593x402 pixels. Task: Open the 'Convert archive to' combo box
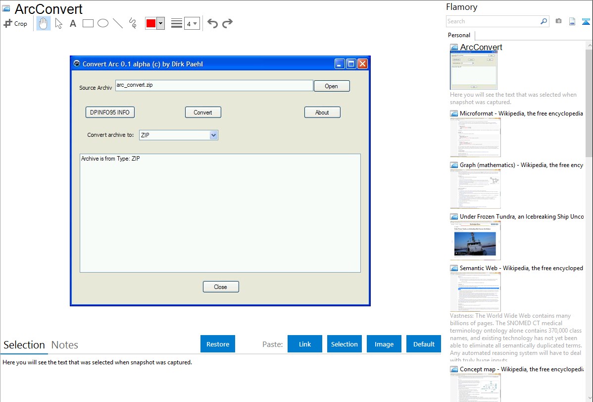[213, 135]
